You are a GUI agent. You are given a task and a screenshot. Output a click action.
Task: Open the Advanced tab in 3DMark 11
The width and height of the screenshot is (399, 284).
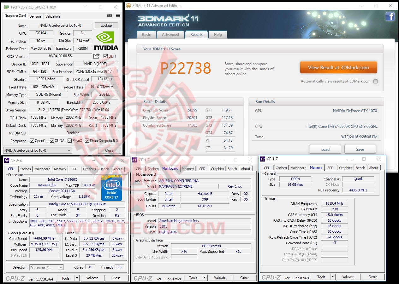click(170, 35)
